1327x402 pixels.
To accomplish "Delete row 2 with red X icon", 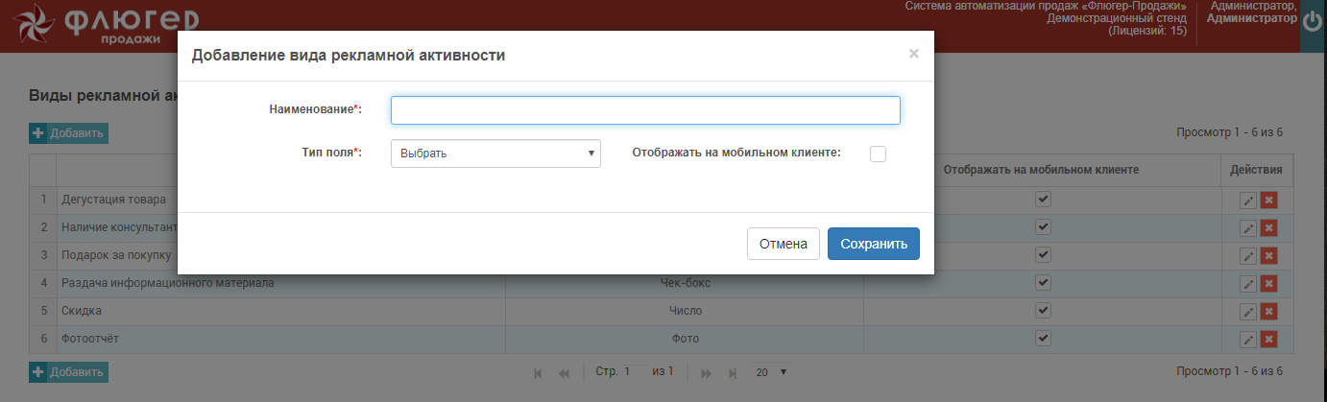I will tap(1268, 228).
